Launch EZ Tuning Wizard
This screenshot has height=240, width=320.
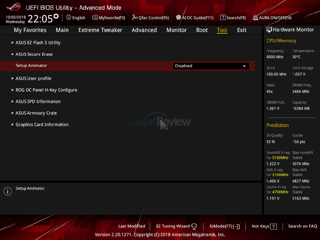tap(173, 226)
